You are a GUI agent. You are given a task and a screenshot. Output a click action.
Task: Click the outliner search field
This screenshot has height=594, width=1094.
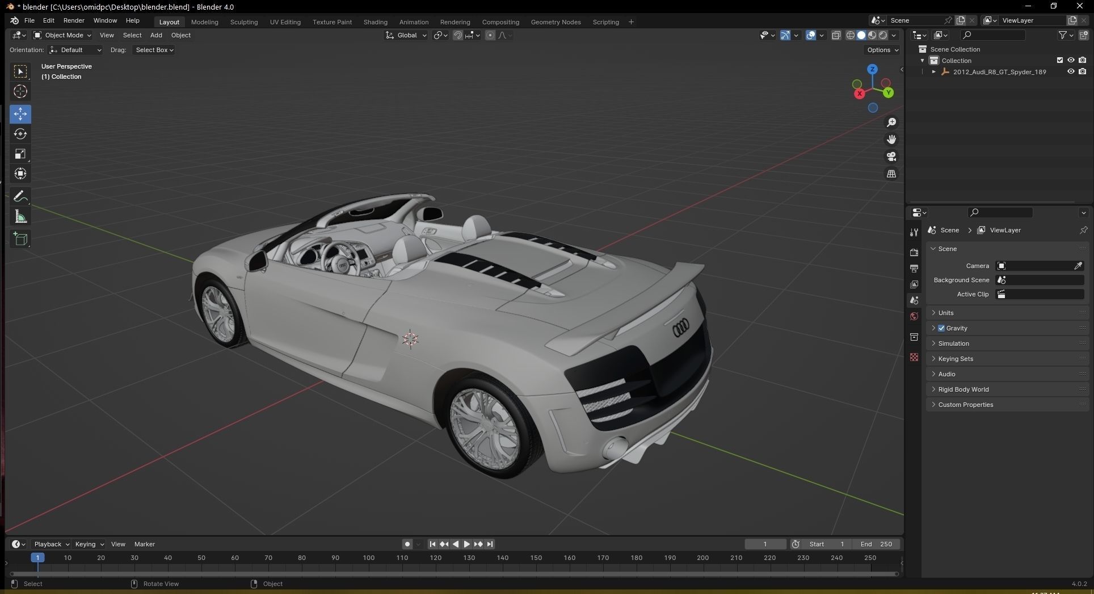(993, 35)
